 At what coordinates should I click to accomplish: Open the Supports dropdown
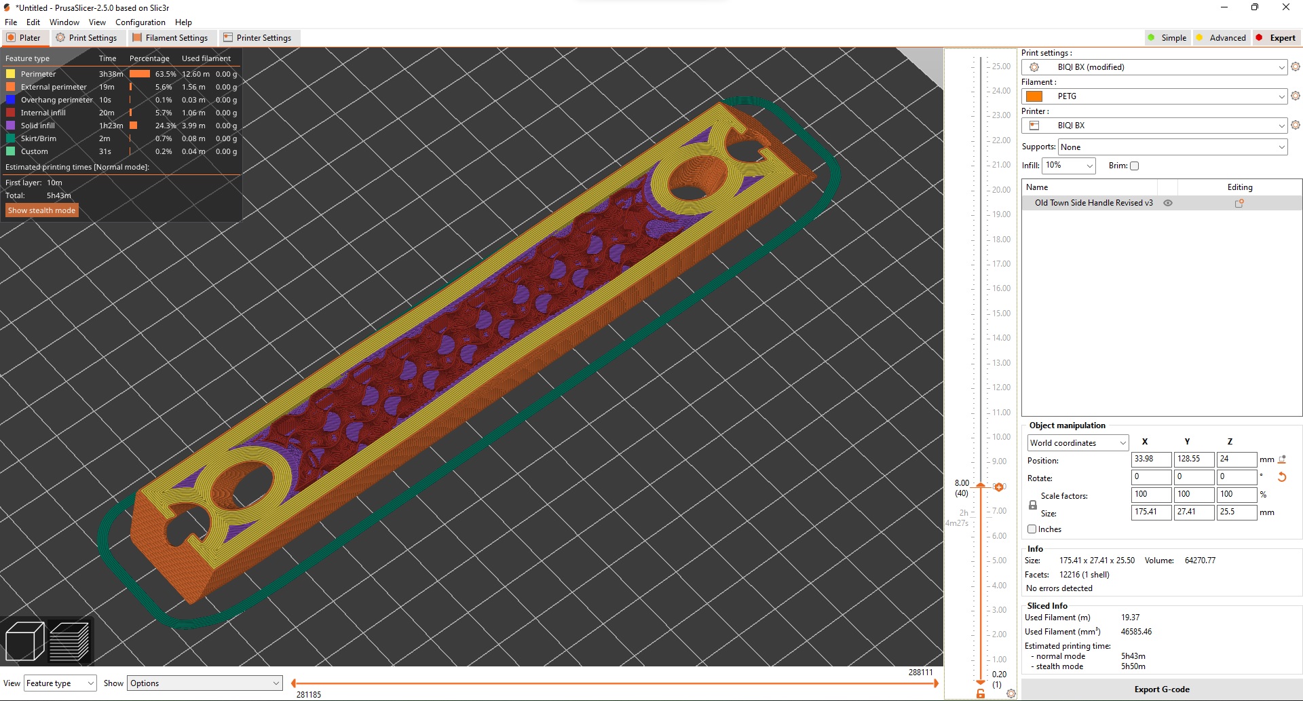[1172, 147]
